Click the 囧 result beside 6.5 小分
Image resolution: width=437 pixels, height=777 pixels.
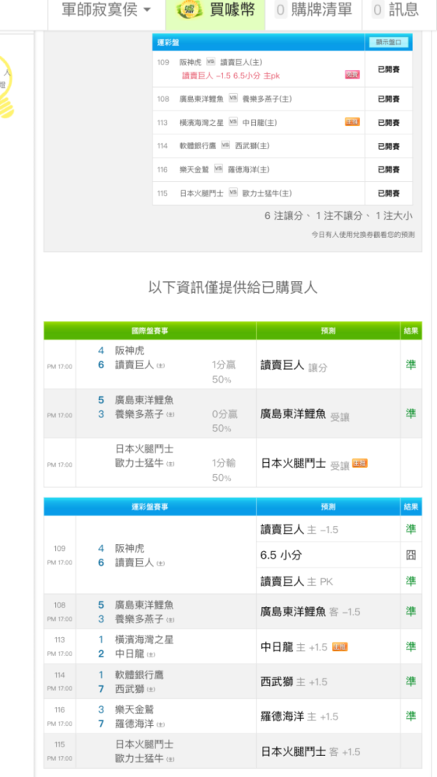click(411, 555)
